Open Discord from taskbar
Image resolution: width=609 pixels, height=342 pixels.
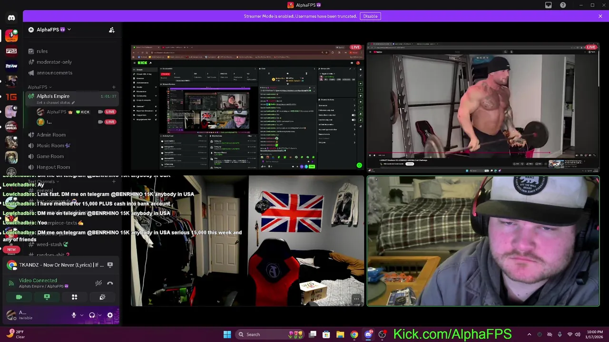pos(368,334)
